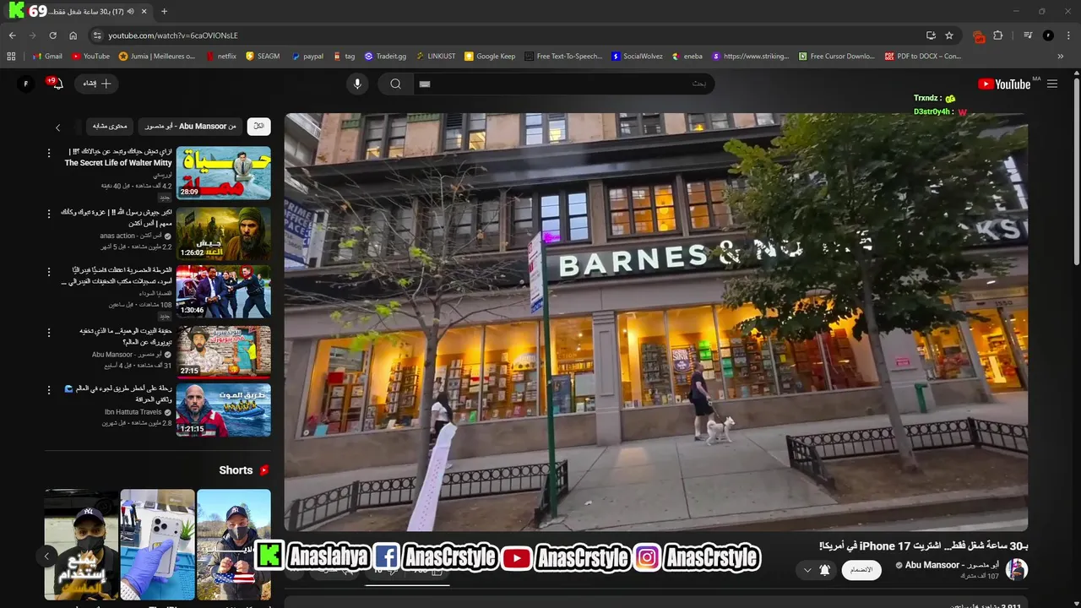The height and width of the screenshot is (608, 1081).
Task: Open the 1:30:46 police video thumbnail
Action: 224,291
